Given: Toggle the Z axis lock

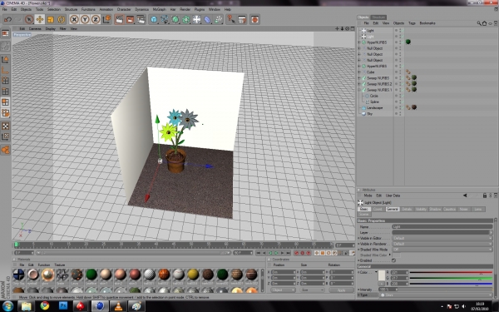Looking at the screenshot, I should (x=96, y=19).
